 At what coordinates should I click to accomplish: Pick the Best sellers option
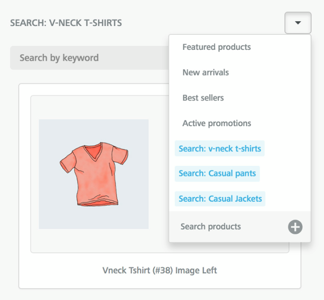(x=203, y=98)
